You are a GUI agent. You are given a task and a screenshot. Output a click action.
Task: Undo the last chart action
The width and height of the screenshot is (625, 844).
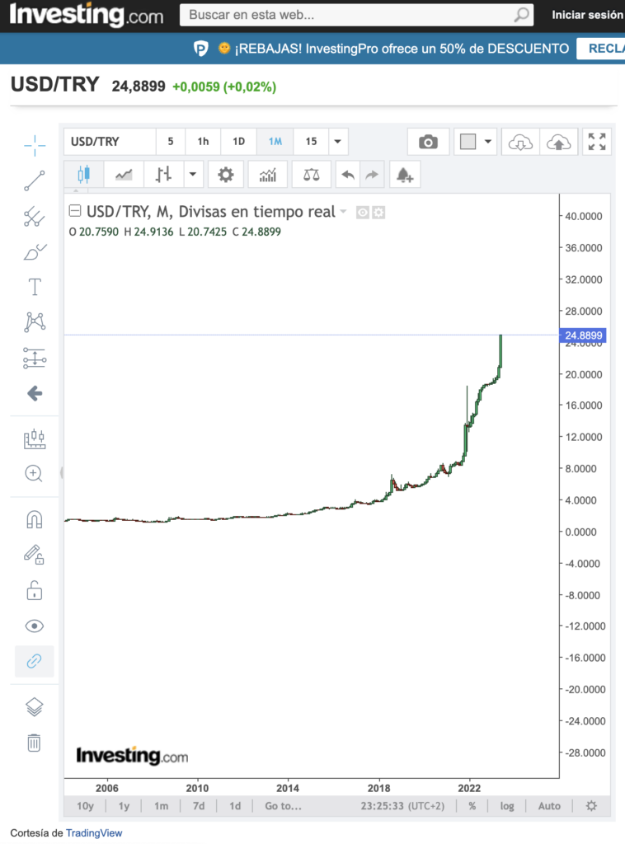point(348,175)
